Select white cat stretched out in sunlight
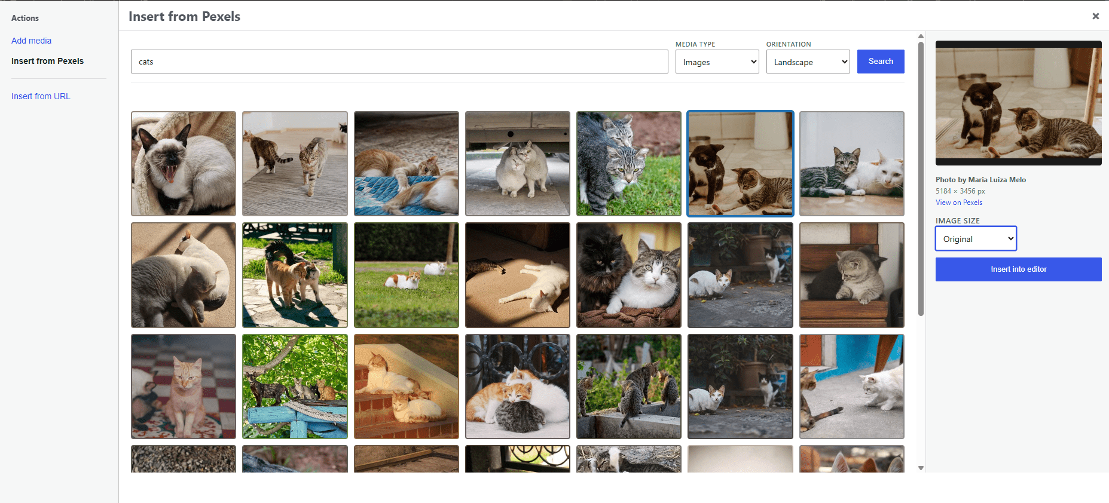Viewport: 1109px width, 503px height. (518, 275)
